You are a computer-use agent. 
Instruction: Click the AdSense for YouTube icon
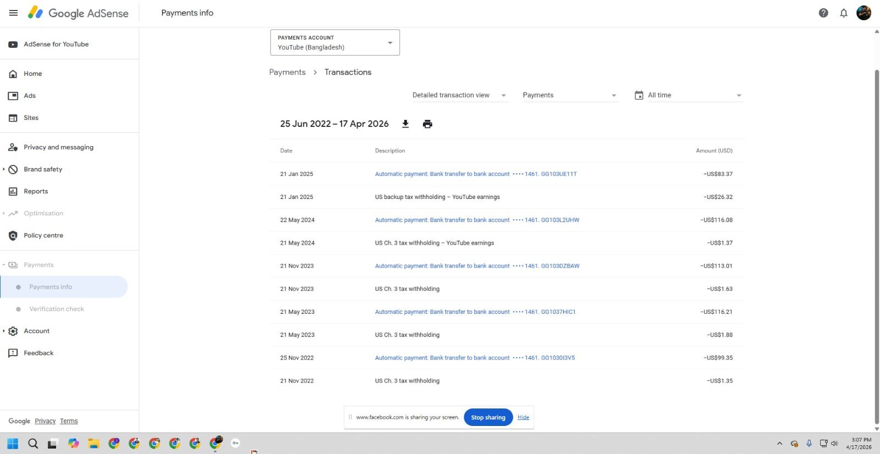tap(13, 45)
